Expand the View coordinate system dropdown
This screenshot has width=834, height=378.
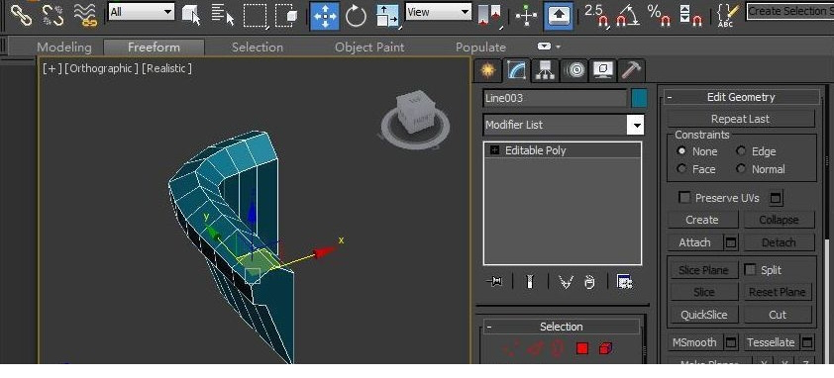tap(438, 12)
